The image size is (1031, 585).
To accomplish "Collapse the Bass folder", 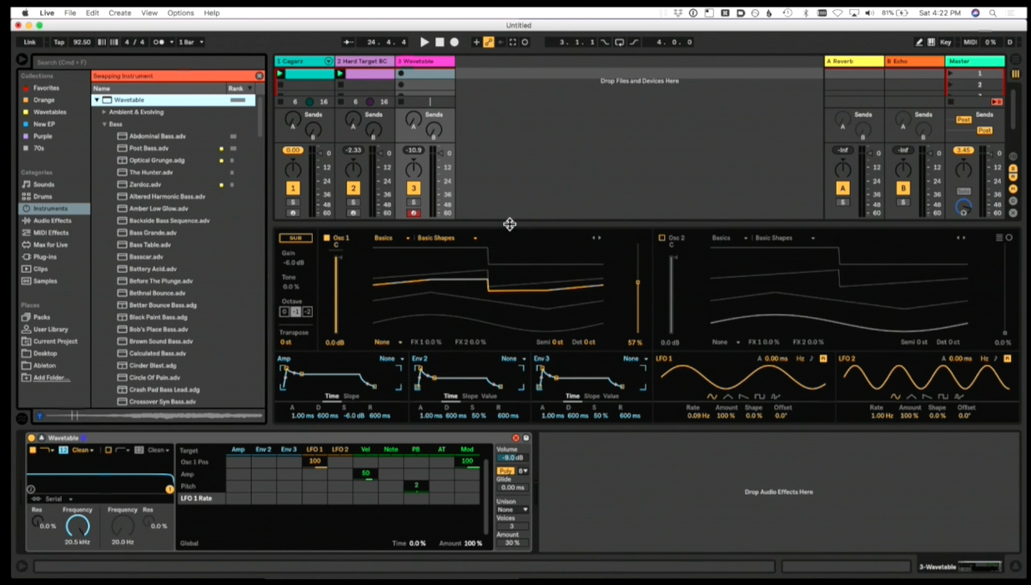I will [104, 124].
